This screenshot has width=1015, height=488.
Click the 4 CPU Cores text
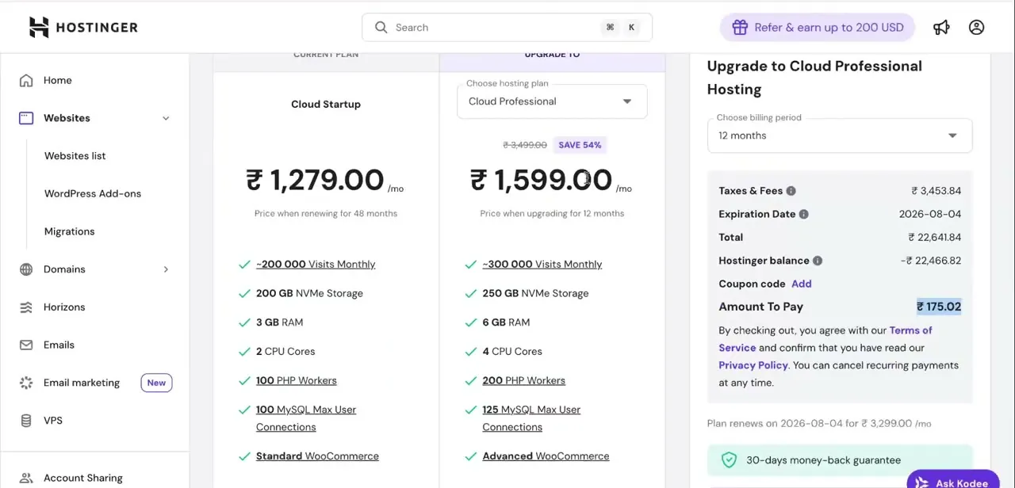[512, 352]
